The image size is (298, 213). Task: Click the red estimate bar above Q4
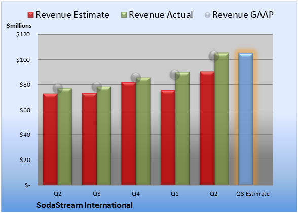[129, 133]
